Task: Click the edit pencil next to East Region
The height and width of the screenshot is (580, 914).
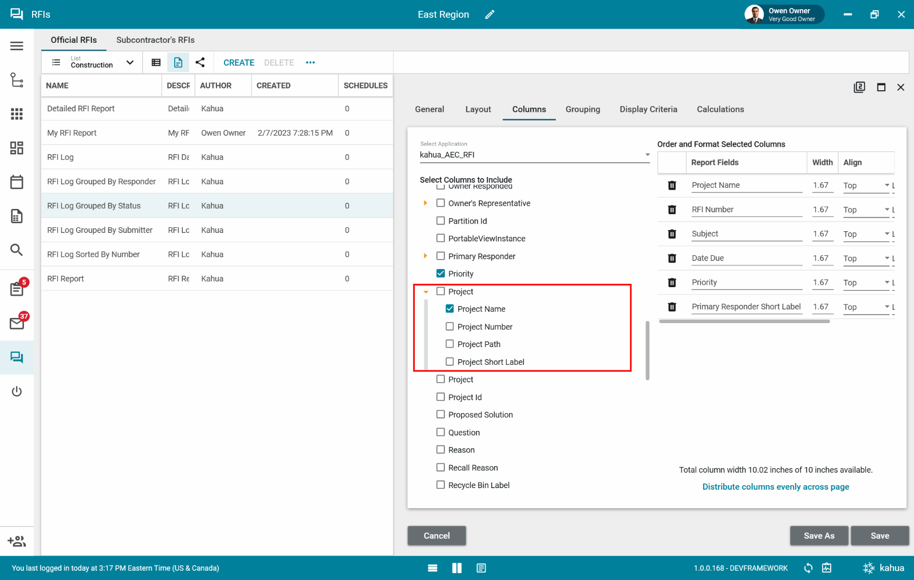Action: pyautogui.click(x=490, y=15)
